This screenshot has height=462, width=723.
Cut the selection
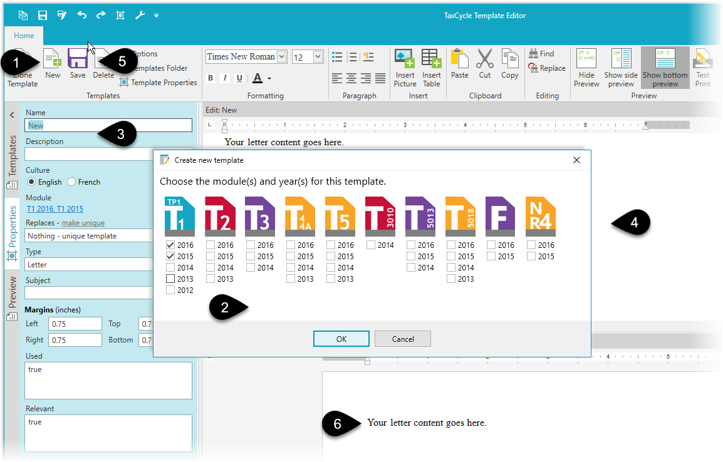tap(485, 64)
